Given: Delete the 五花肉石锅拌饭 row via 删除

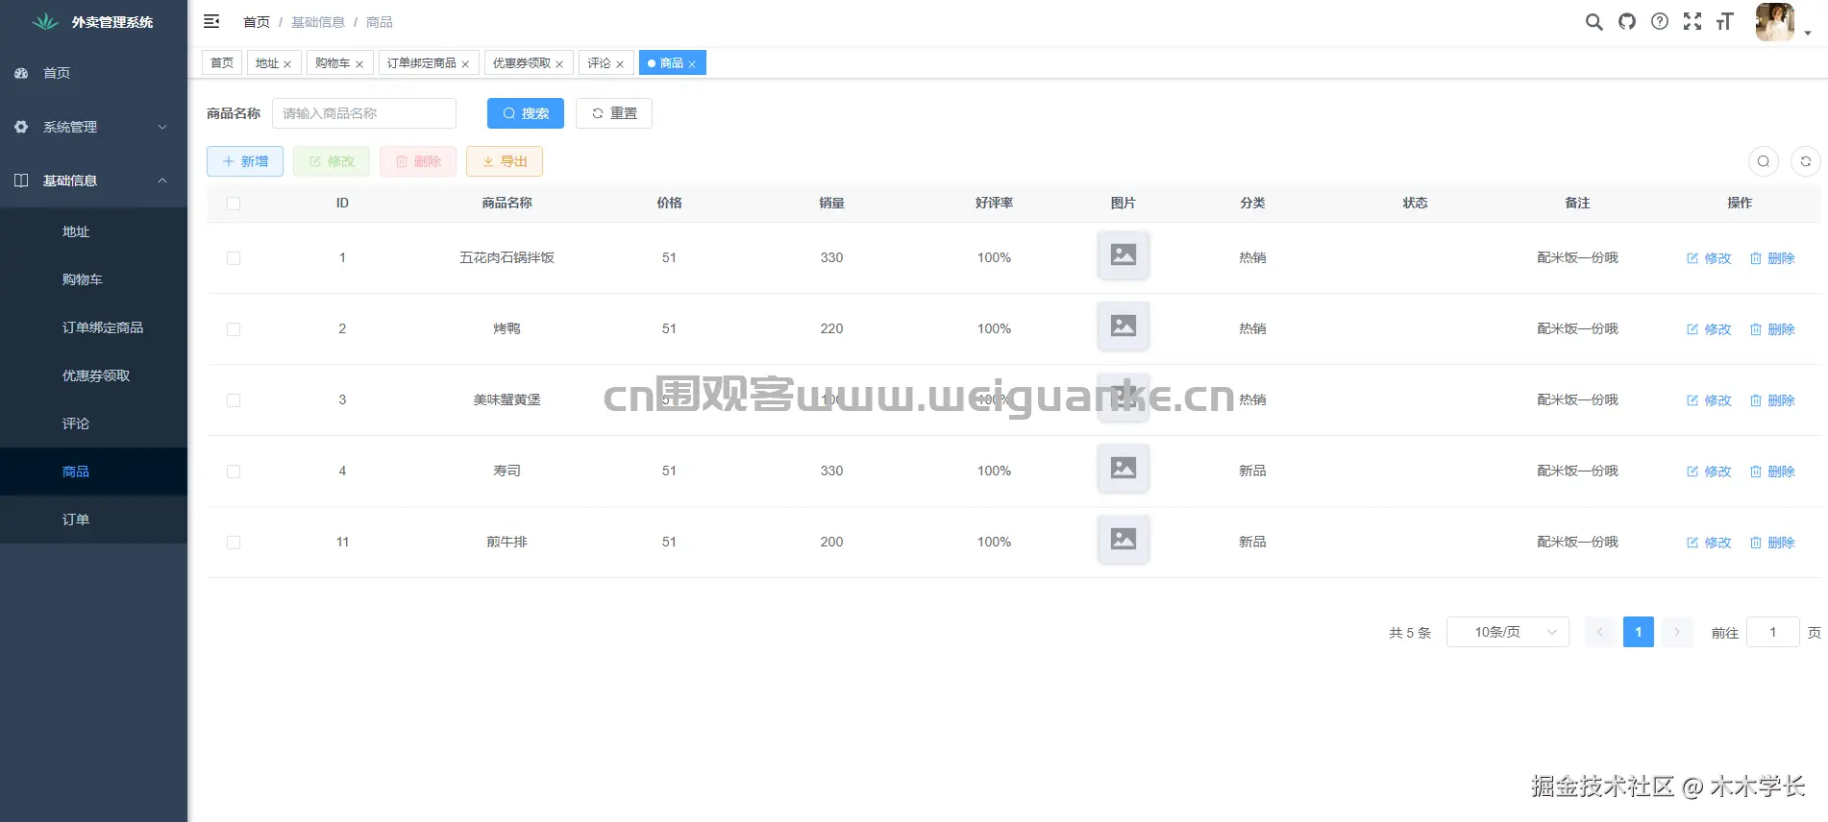Looking at the screenshot, I should click(1771, 258).
